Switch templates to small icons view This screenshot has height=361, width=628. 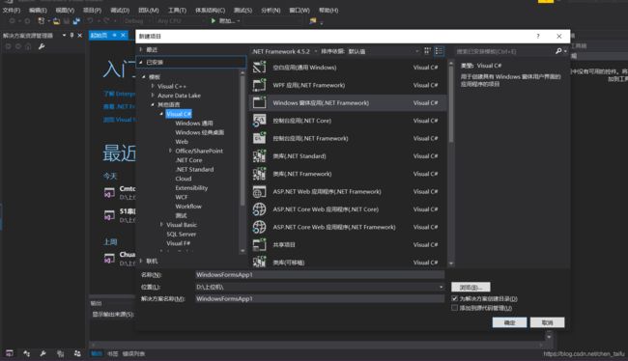tap(427, 51)
